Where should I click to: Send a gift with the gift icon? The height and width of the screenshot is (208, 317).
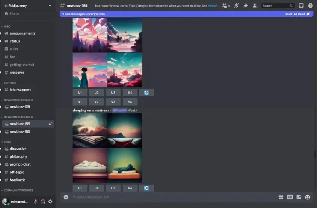pos(281,197)
